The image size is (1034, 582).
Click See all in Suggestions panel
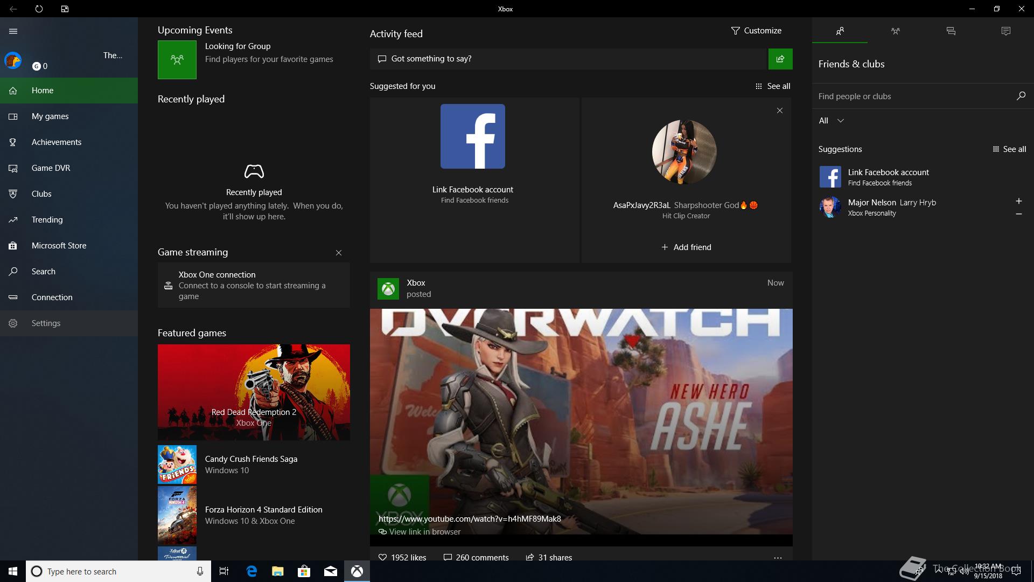[x=1009, y=149]
